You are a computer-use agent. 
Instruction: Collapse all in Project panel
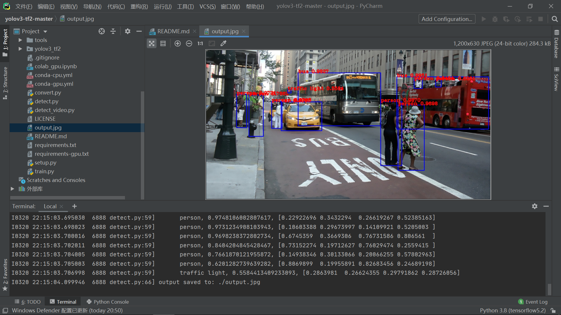click(113, 31)
